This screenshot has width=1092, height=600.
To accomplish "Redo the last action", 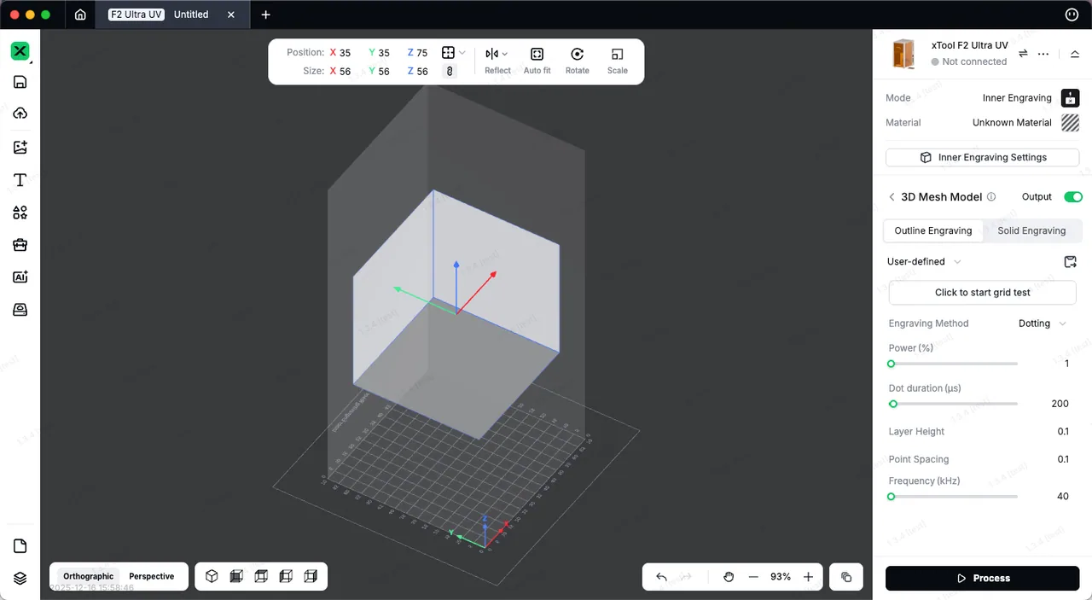I will [x=686, y=577].
